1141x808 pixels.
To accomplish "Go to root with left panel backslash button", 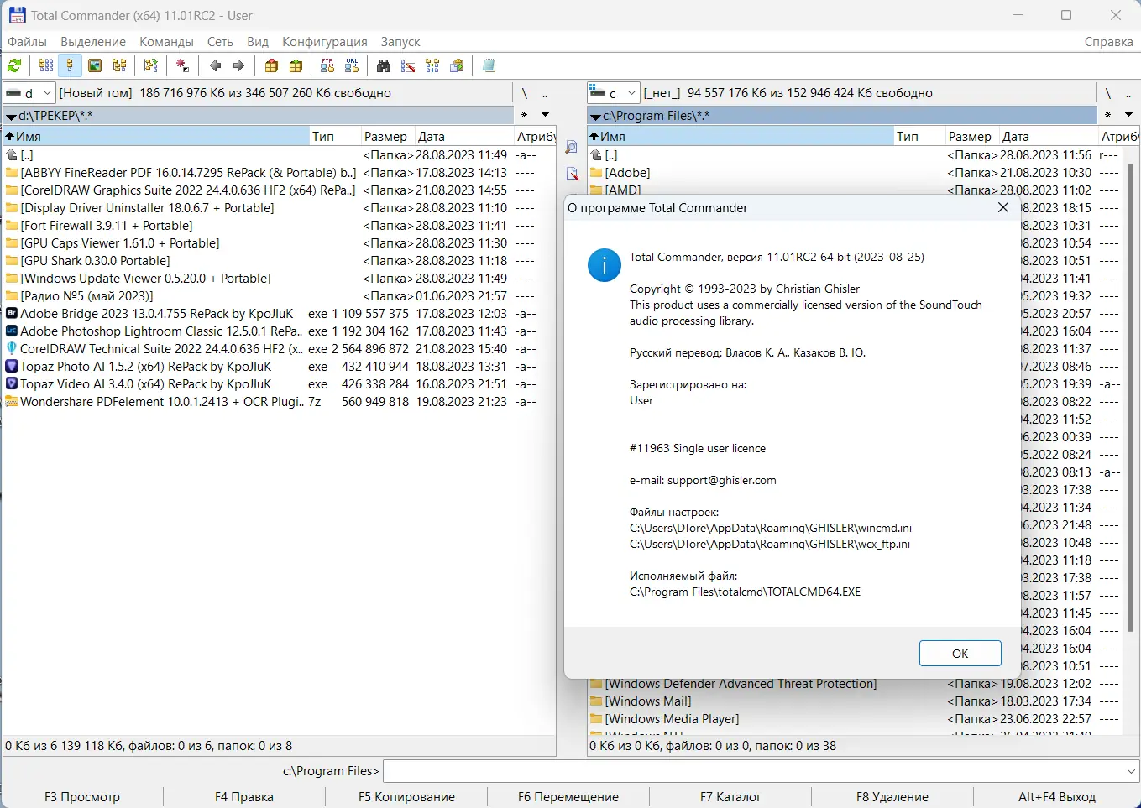I will (x=525, y=93).
